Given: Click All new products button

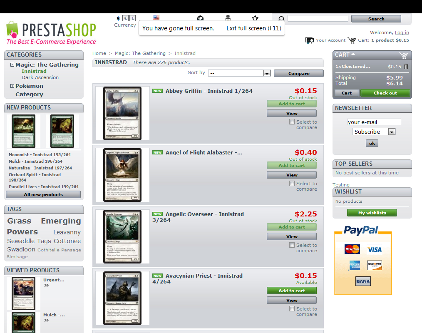Looking at the screenshot, I should 43,194.
